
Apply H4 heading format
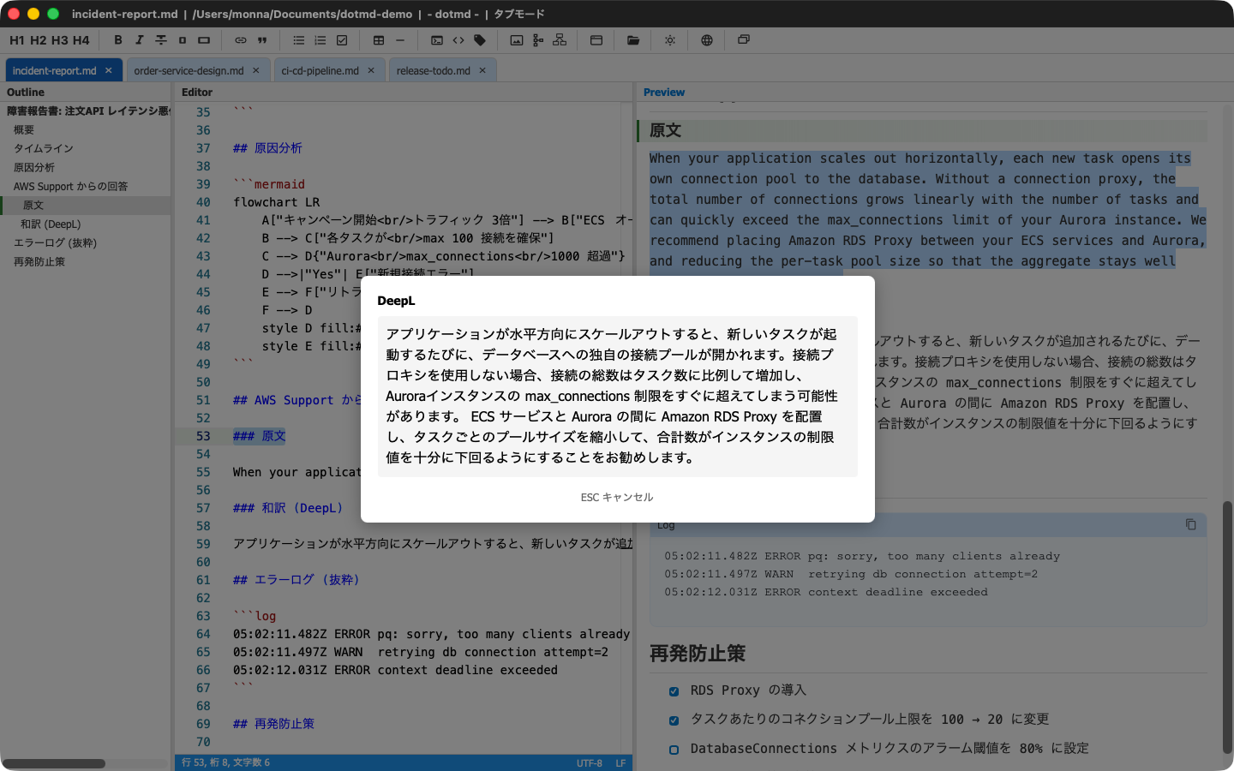click(81, 40)
